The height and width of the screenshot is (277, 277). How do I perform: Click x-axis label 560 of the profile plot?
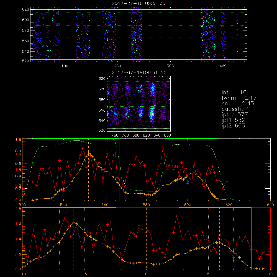click(105, 205)
